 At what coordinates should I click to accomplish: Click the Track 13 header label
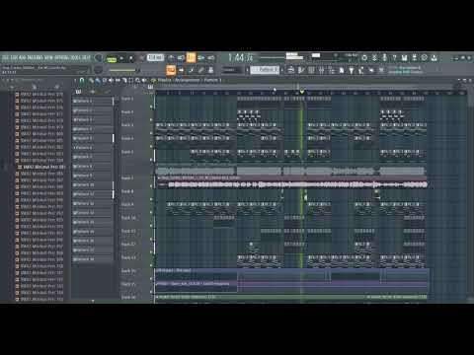128,257
